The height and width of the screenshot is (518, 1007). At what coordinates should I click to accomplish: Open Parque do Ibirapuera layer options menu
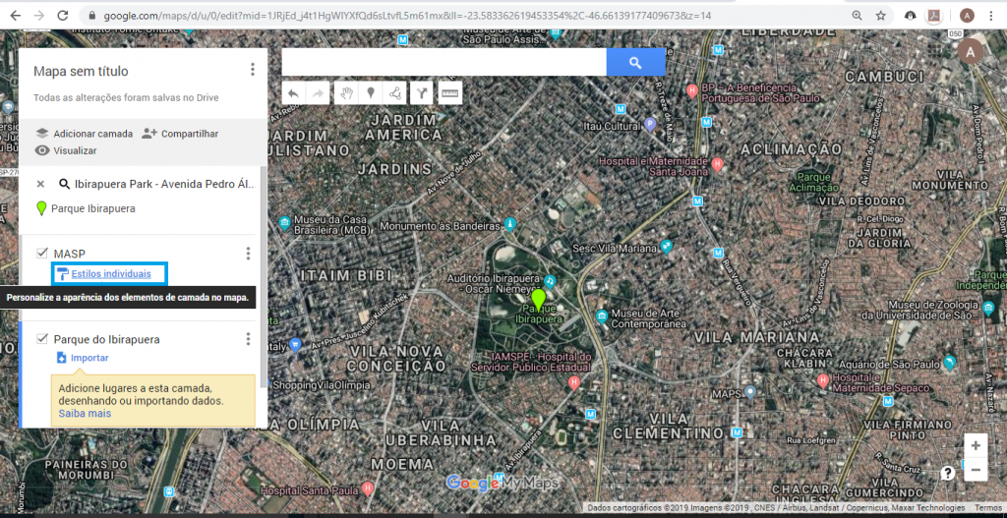248,339
